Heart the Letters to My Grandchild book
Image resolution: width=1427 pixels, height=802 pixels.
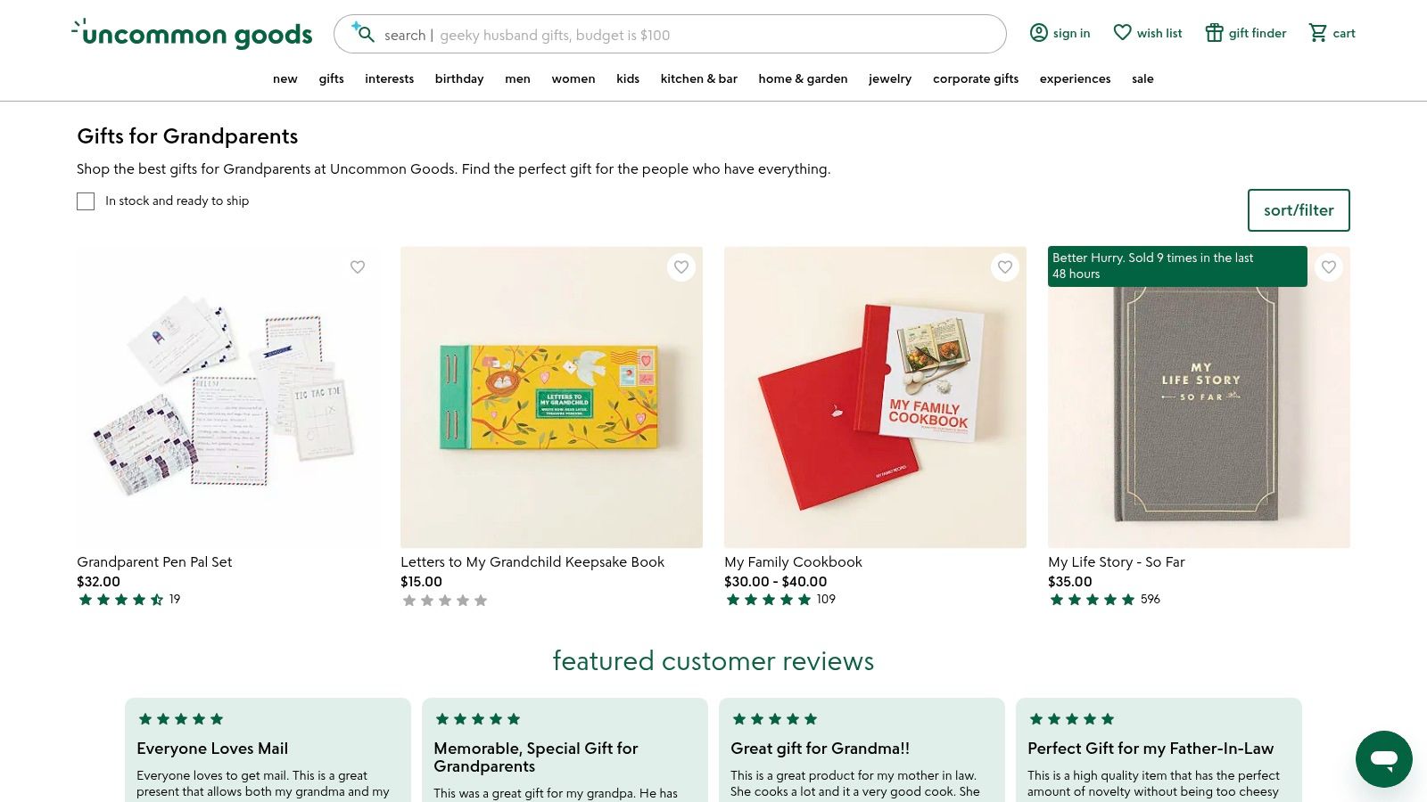[681, 267]
